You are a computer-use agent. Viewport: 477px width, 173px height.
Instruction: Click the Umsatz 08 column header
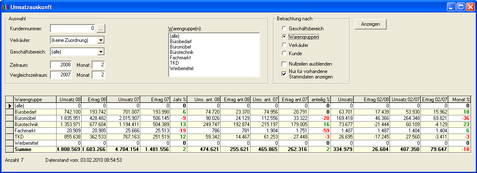point(69,100)
